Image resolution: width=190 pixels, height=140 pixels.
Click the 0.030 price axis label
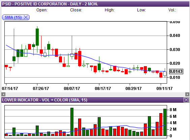point(175,50)
